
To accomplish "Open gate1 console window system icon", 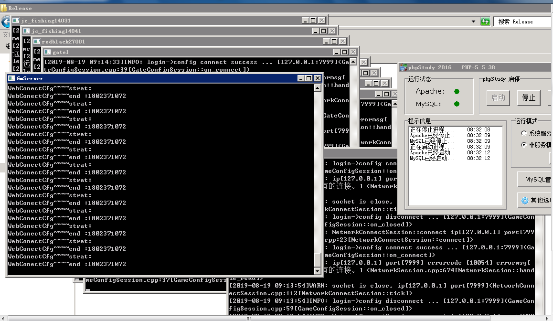I will 48,52.
